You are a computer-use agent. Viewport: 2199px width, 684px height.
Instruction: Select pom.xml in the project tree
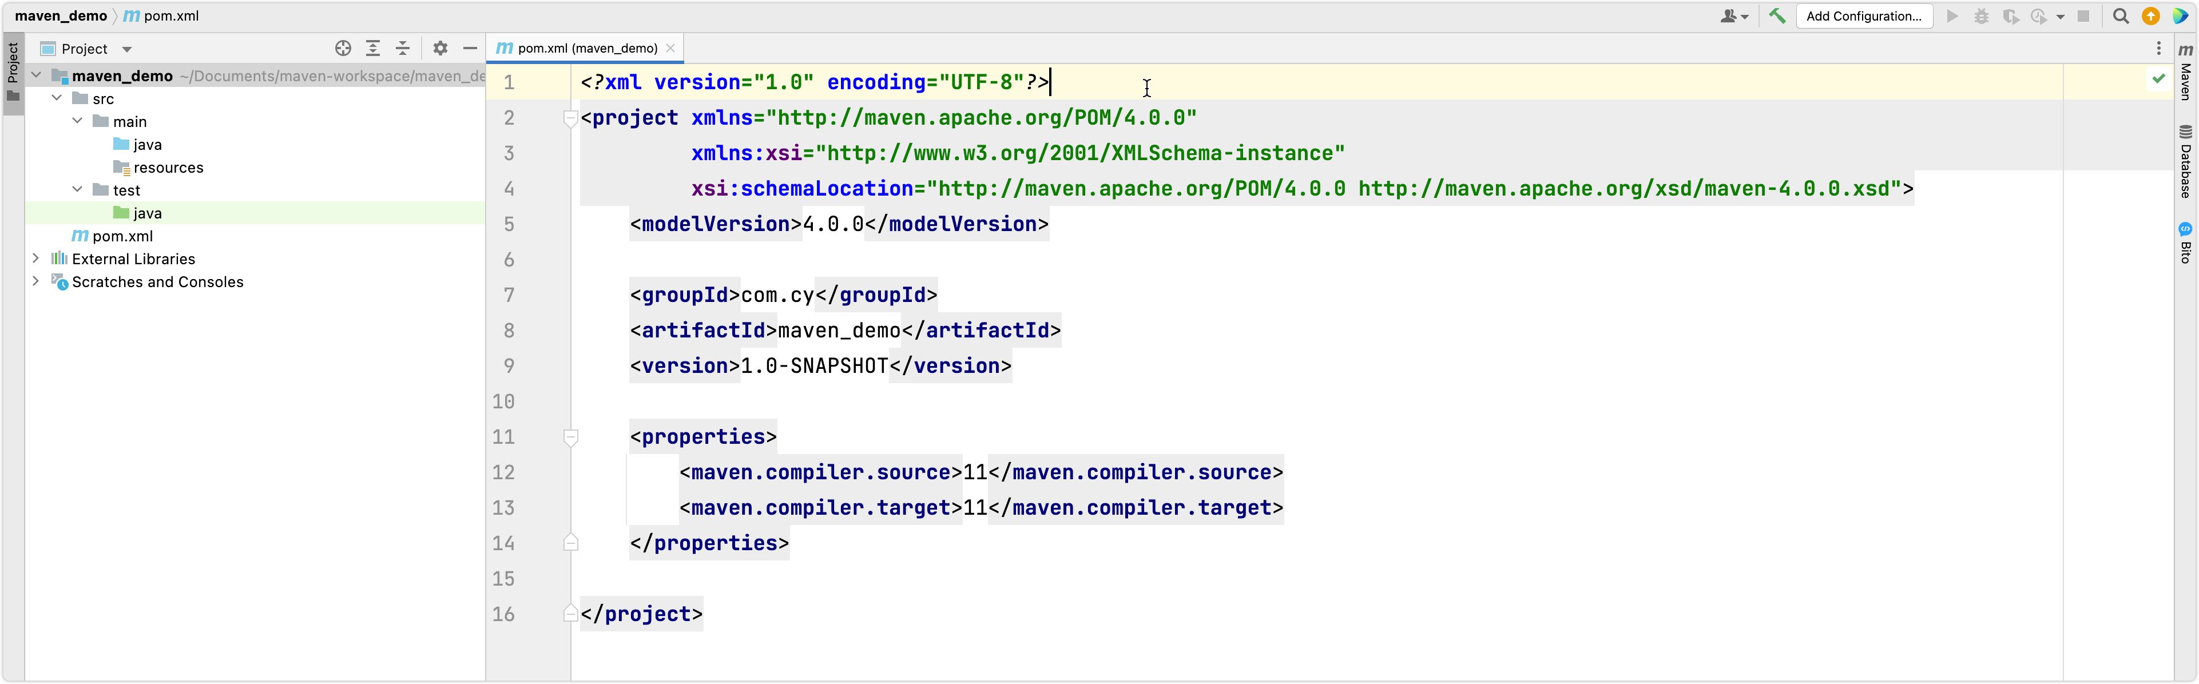pos(112,236)
